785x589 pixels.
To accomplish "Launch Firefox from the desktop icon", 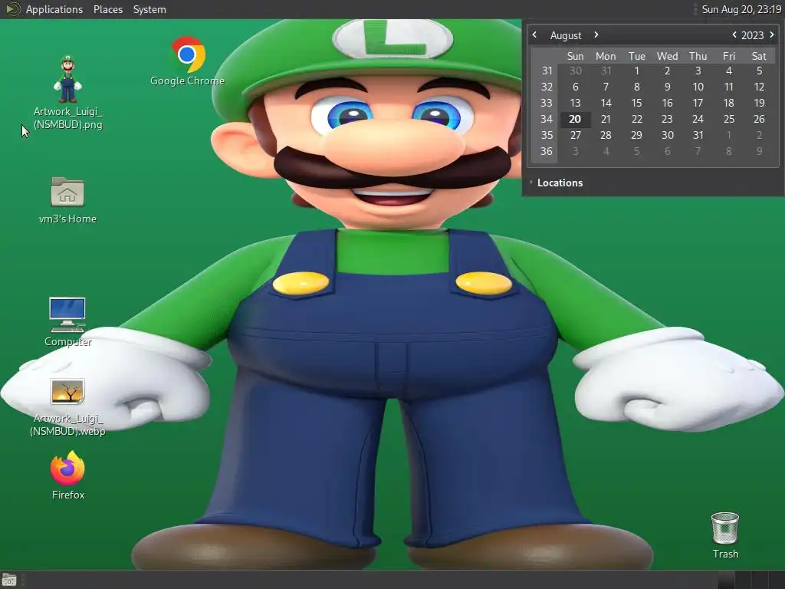I will 68,475.
